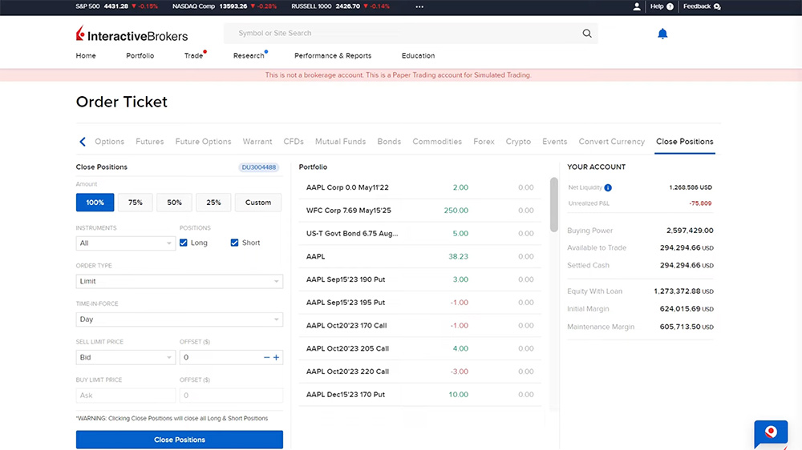This screenshot has height=450, width=802.
Task: Select AAPL Oct20'23 220 Call row
Action: pos(420,372)
